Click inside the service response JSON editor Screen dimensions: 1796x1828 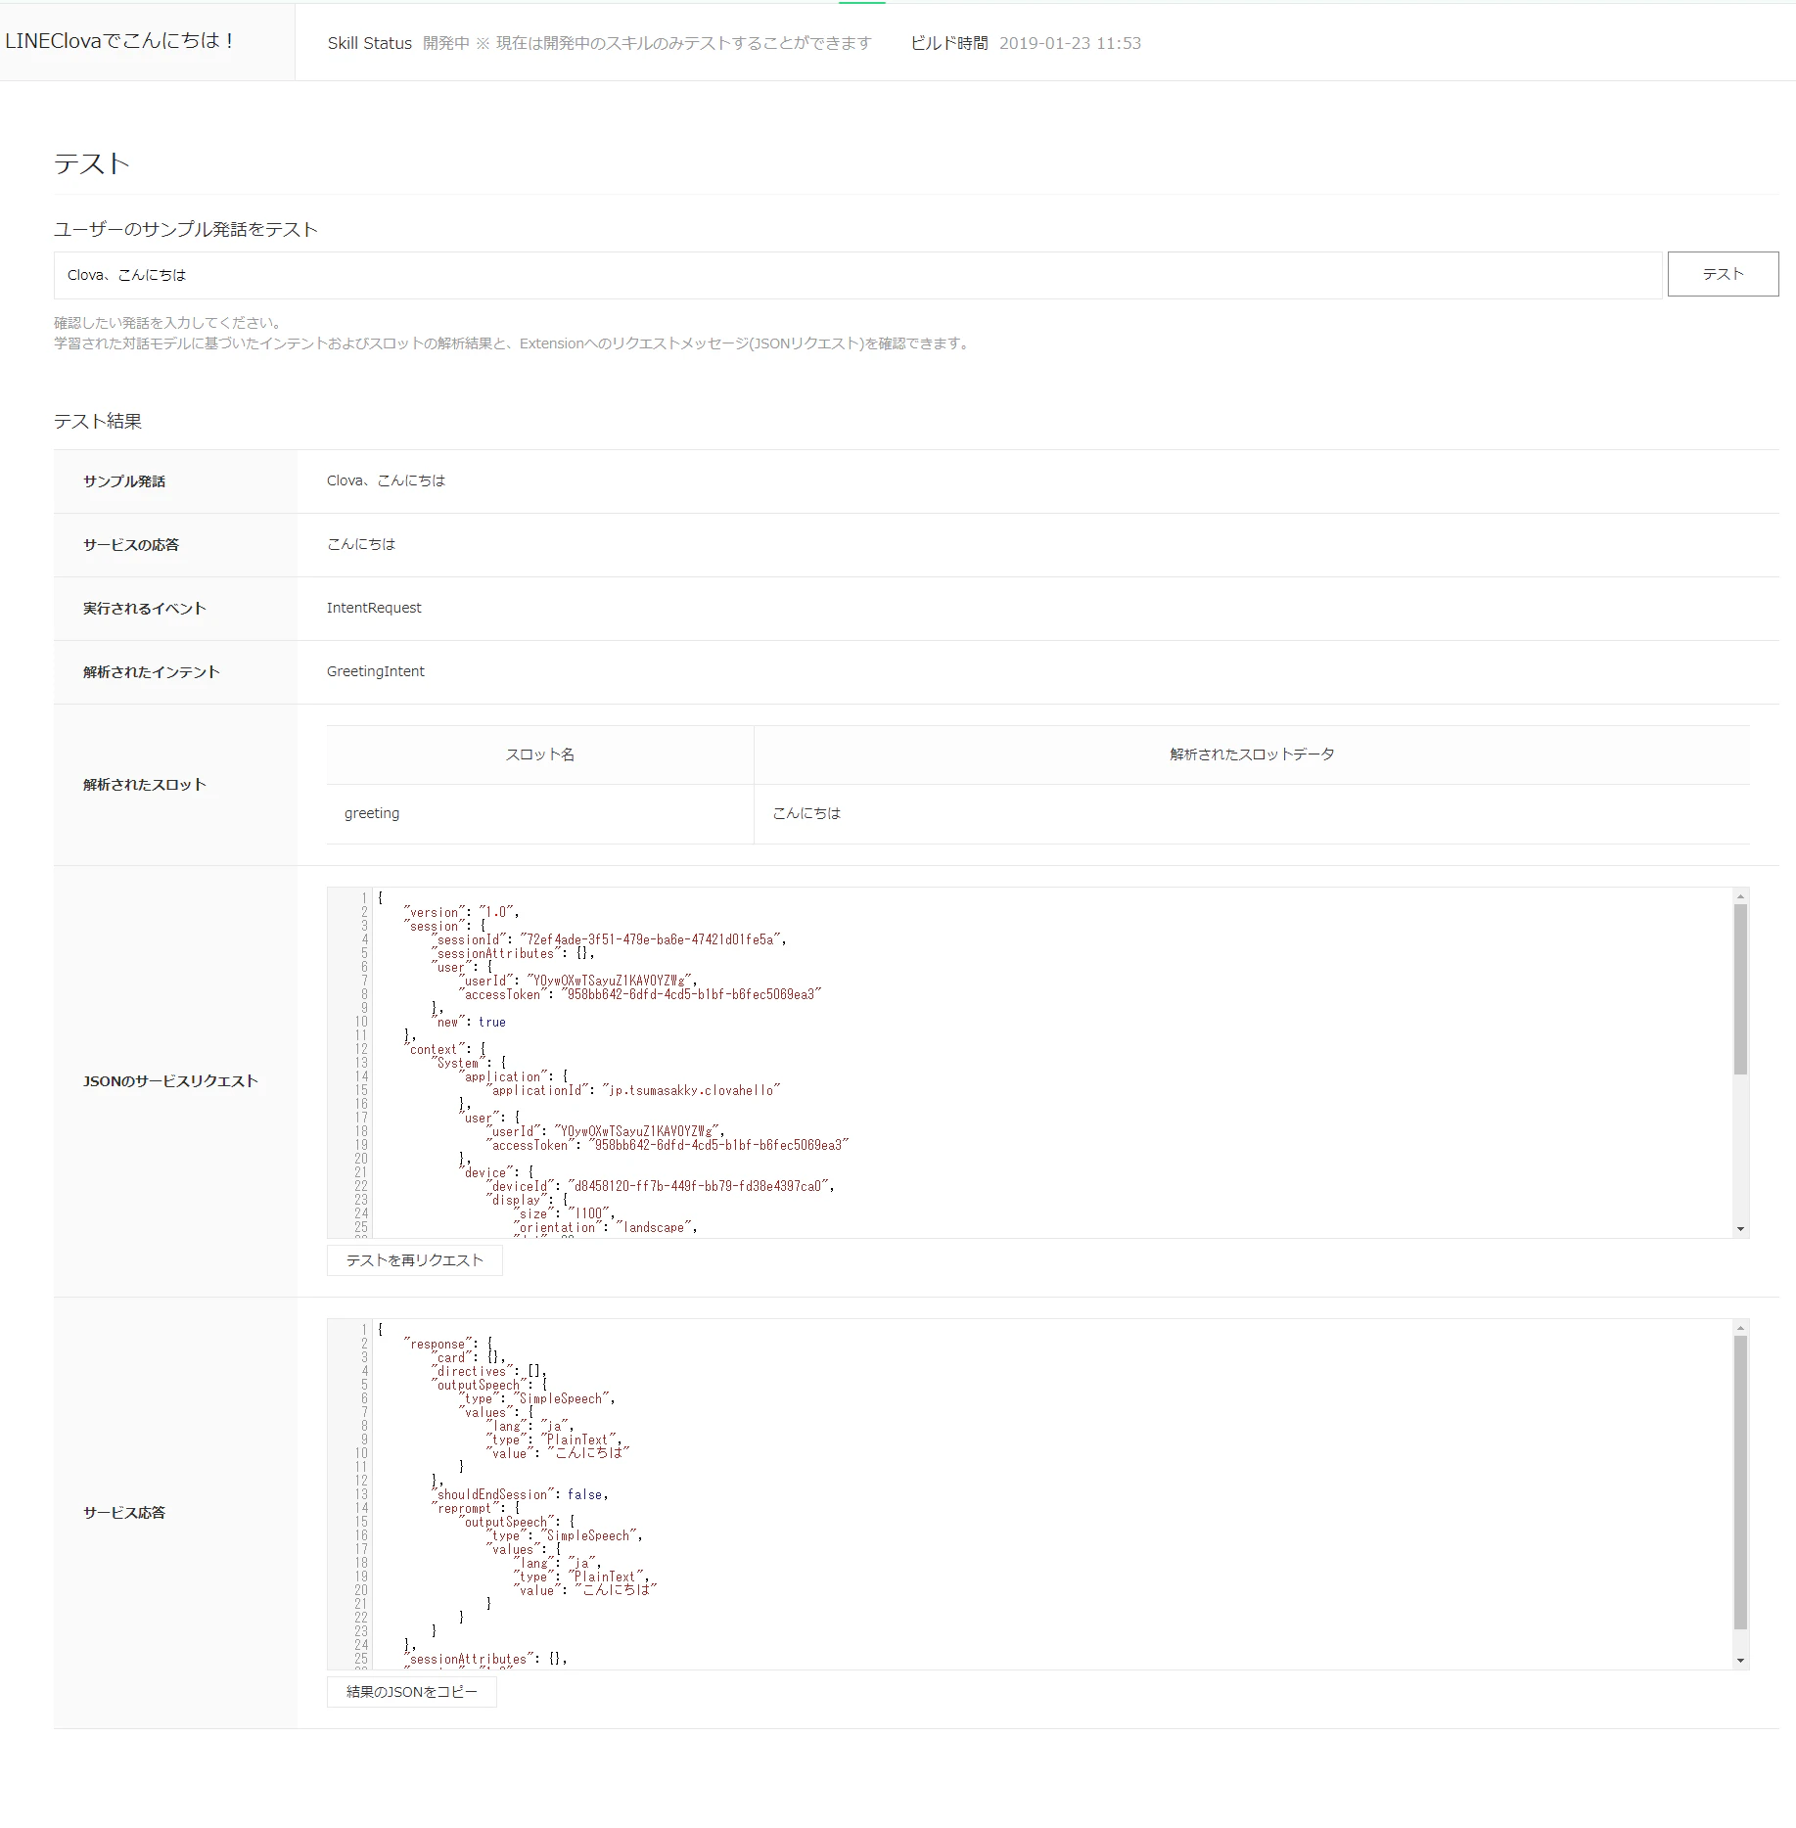pos(1037,1494)
